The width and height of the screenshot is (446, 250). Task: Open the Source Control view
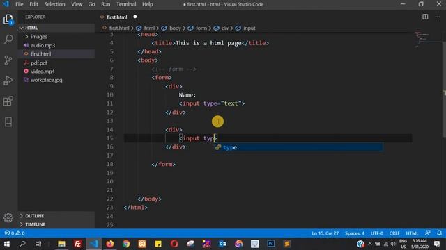[x=8, y=60]
